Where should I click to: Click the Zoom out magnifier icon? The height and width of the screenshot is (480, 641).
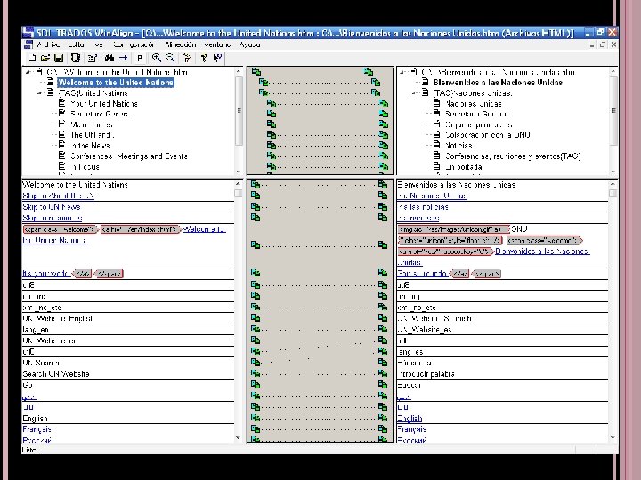click(x=170, y=58)
